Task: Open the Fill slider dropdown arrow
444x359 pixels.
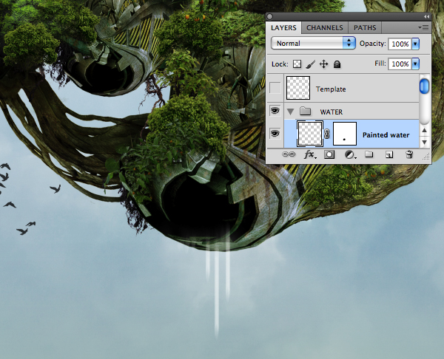Action: [415, 64]
